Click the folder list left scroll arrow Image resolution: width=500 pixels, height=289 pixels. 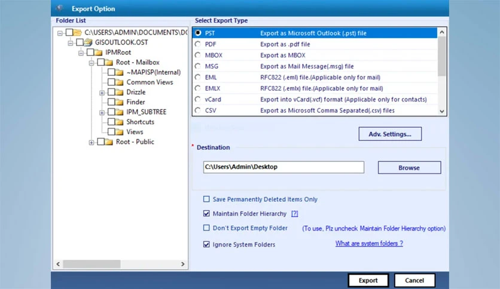coord(58,264)
